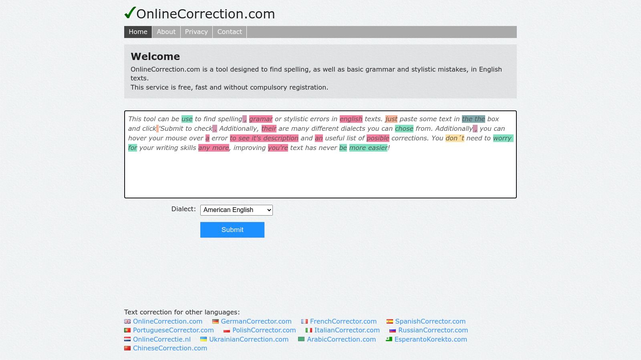Image resolution: width=641 pixels, height=360 pixels.
Task: Click the highlighted word "be" before more easier
Action: tap(343, 148)
